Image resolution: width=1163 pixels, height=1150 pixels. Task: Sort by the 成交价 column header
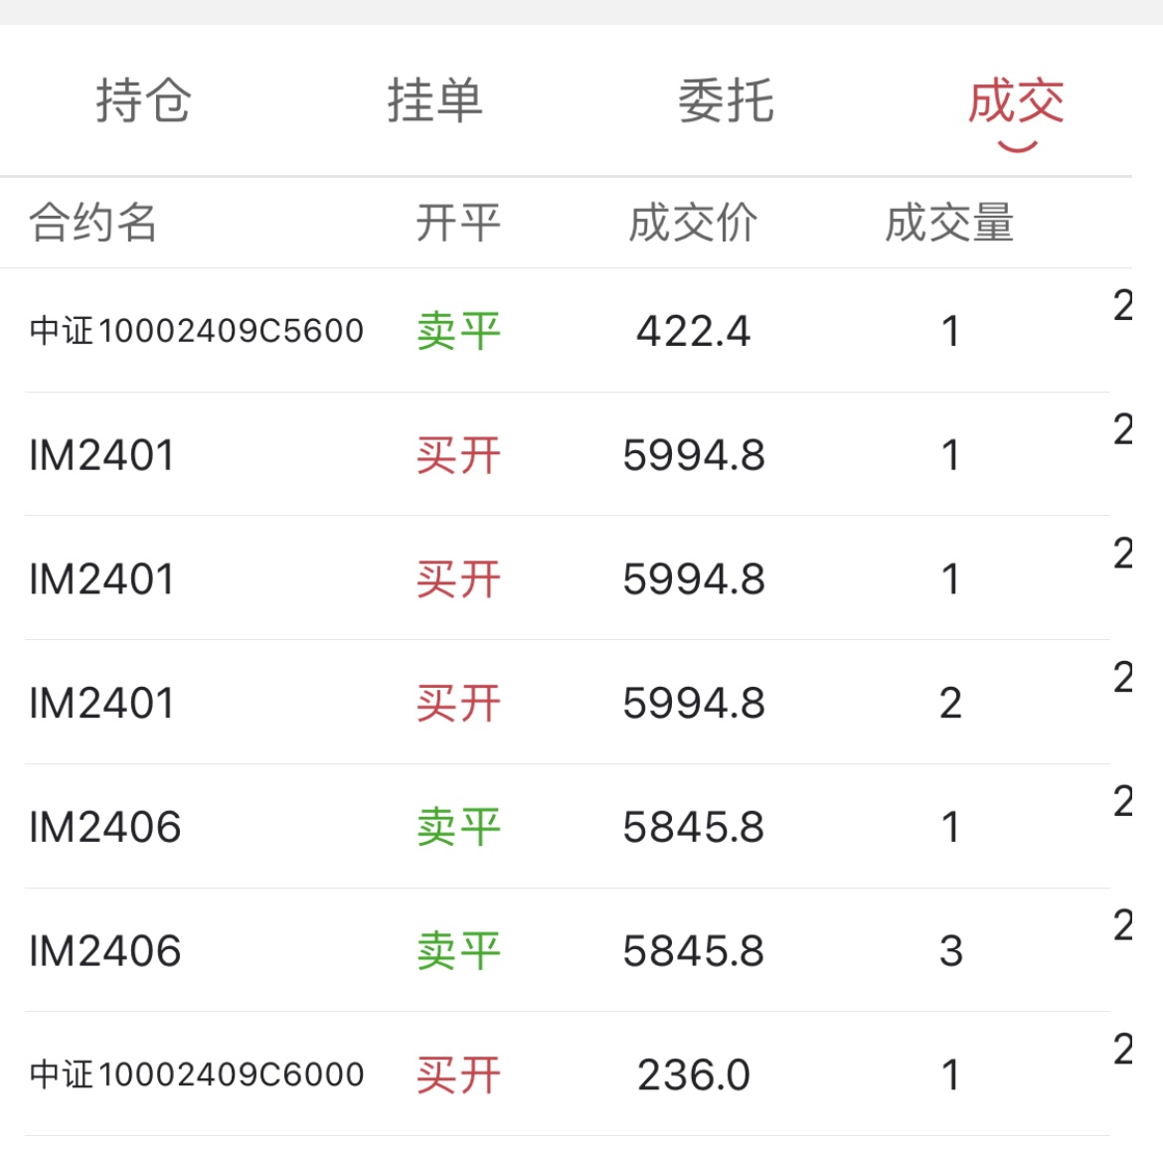coord(693,223)
